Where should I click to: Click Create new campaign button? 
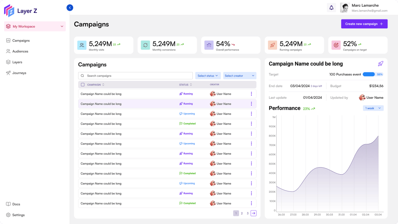point(364,24)
